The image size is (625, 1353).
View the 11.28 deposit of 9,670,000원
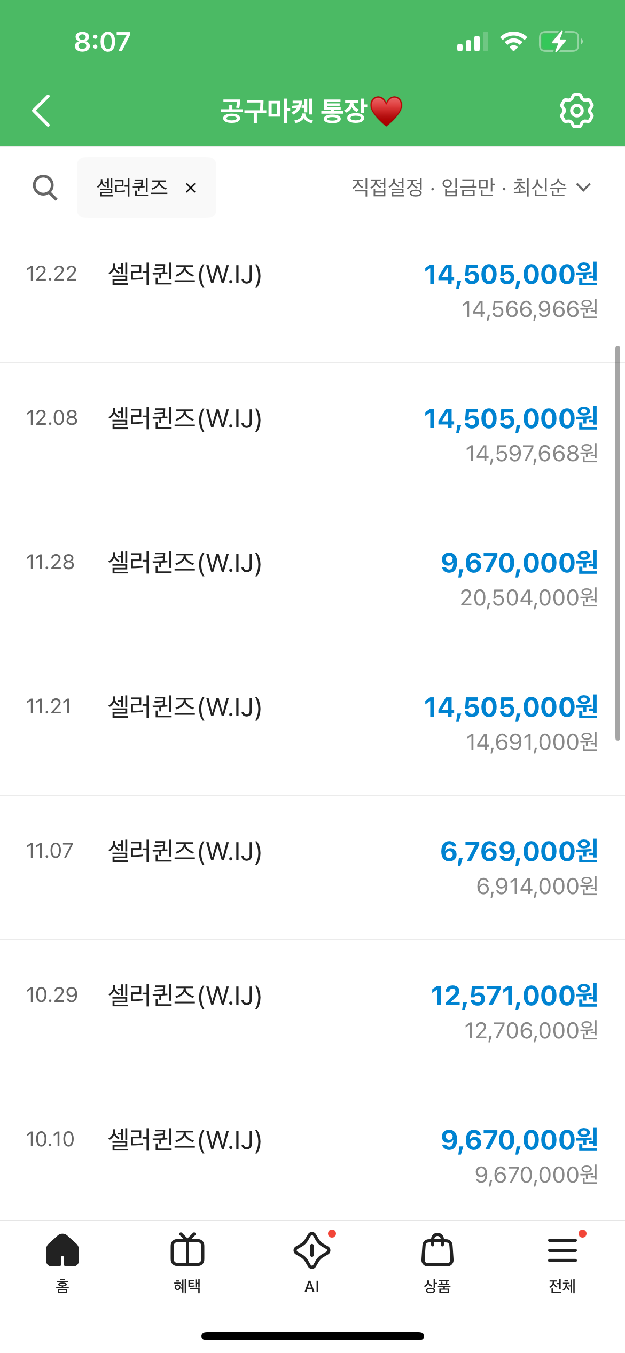coord(312,579)
